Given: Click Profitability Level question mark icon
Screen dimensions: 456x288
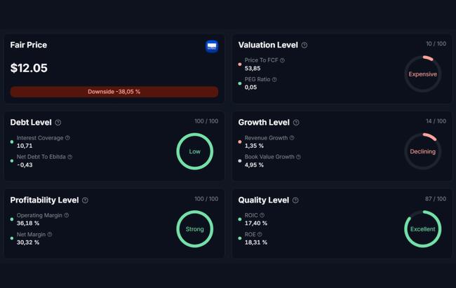Looking at the screenshot, I should pos(85,200).
